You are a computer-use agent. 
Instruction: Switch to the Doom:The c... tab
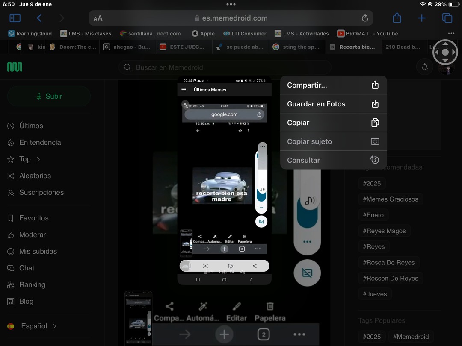[x=73, y=47]
